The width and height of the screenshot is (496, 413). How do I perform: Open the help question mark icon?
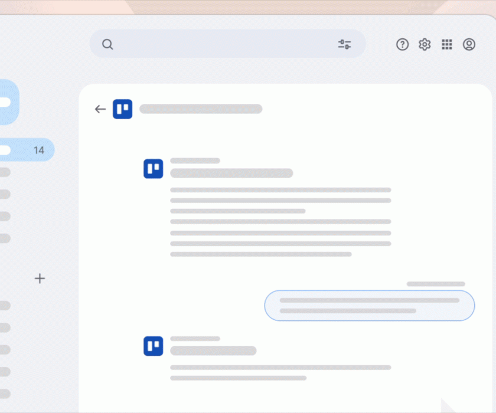(x=402, y=45)
